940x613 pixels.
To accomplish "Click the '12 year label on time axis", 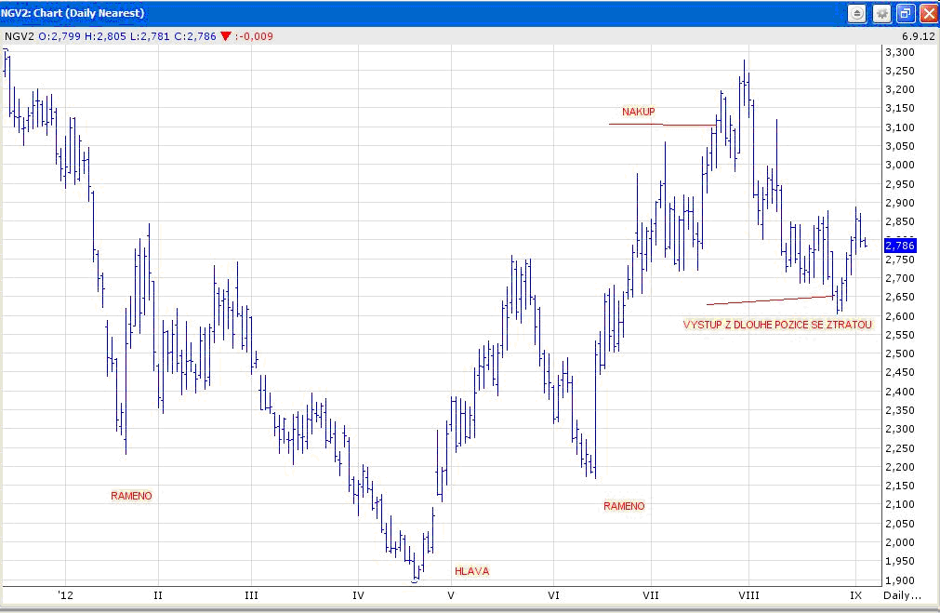I will [x=65, y=595].
